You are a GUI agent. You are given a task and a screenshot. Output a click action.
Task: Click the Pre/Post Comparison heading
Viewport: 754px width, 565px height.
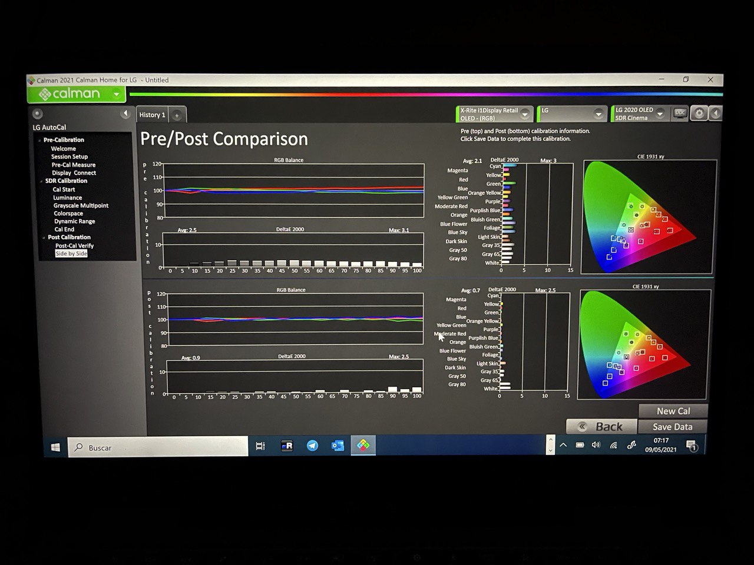224,139
